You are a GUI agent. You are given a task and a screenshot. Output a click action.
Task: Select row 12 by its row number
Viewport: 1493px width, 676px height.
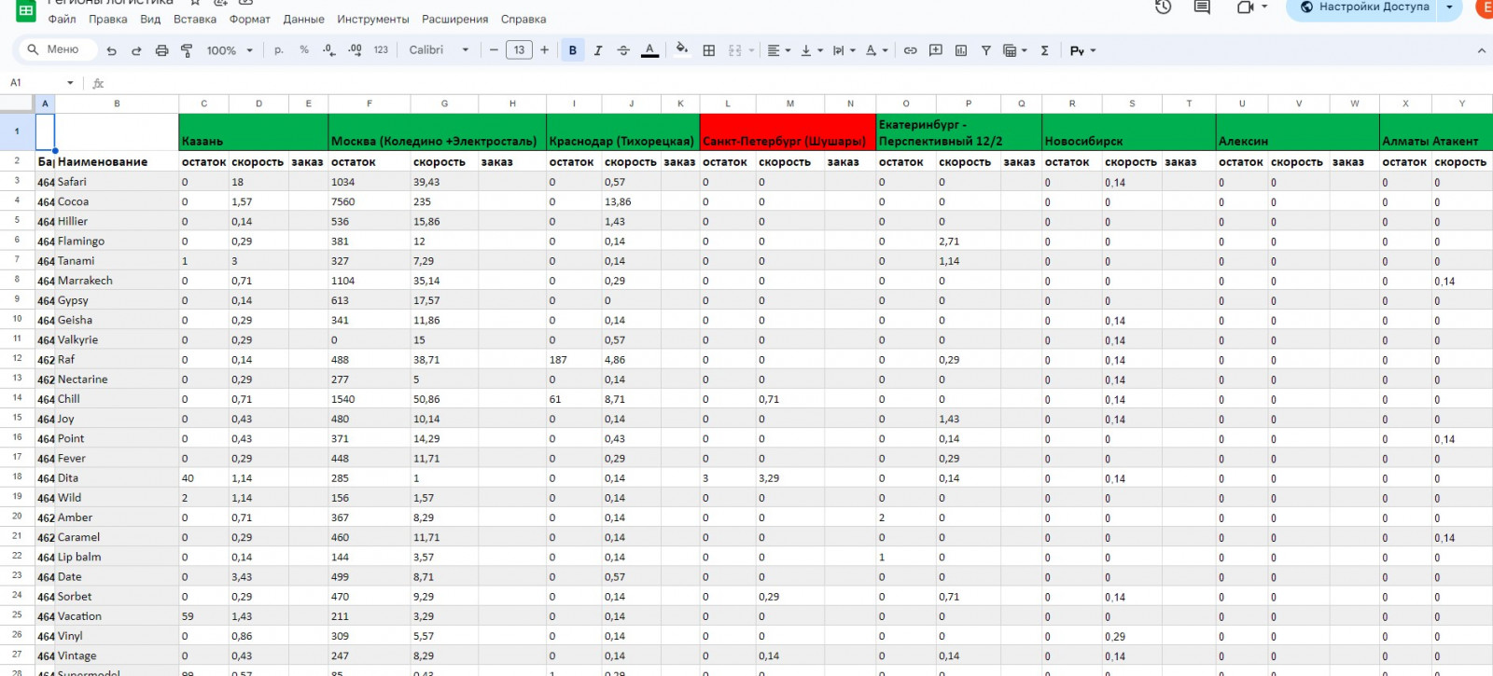[x=17, y=359]
